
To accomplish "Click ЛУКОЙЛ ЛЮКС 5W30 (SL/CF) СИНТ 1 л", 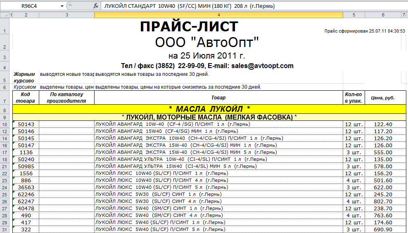I will point(158,195).
